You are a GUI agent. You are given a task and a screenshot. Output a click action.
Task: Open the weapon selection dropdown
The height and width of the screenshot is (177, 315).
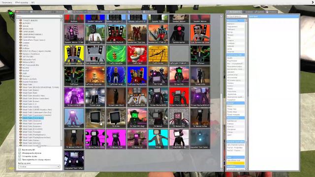tap(39, 167)
